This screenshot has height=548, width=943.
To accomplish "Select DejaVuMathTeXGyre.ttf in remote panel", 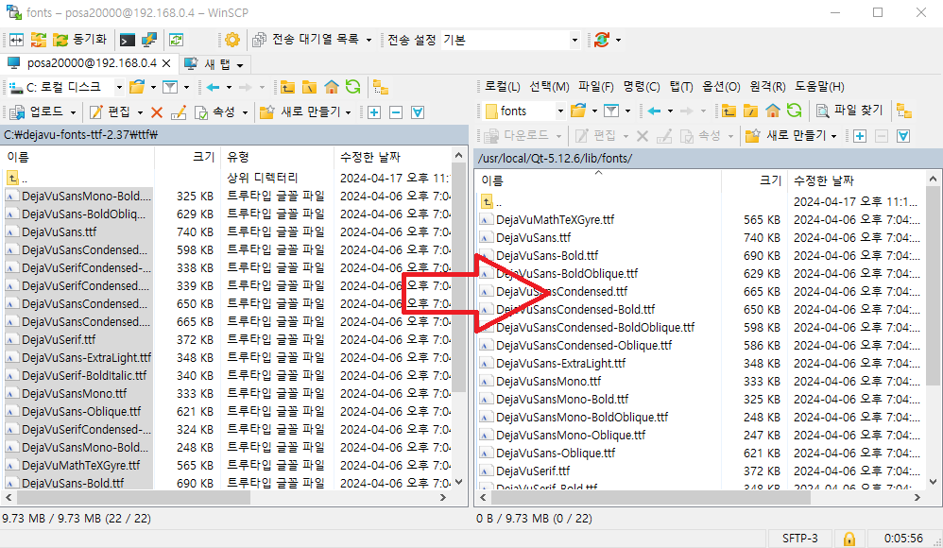I will tap(555, 219).
